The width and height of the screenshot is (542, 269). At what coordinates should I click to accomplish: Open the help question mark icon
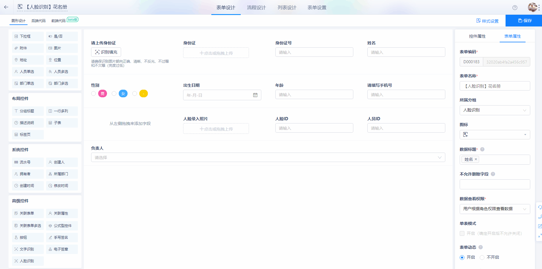(515, 8)
